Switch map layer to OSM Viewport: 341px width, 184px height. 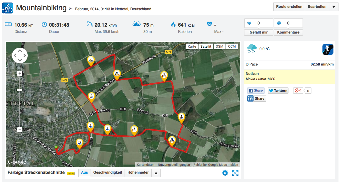click(x=220, y=46)
